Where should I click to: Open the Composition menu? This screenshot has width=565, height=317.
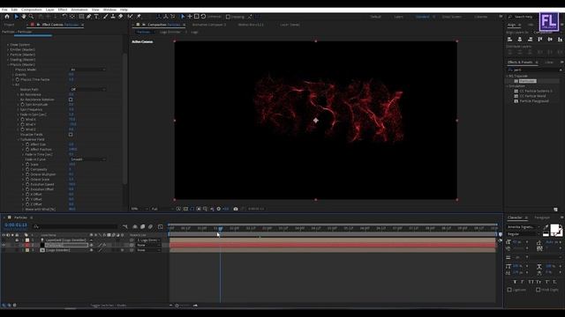click(x=32, y=10)
